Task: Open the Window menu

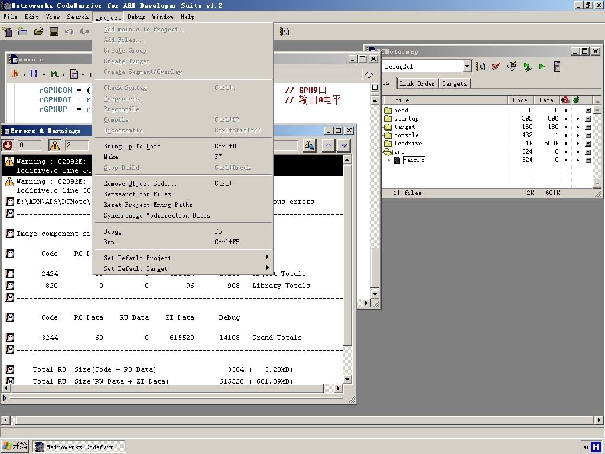Action: (x=162, y=17)
